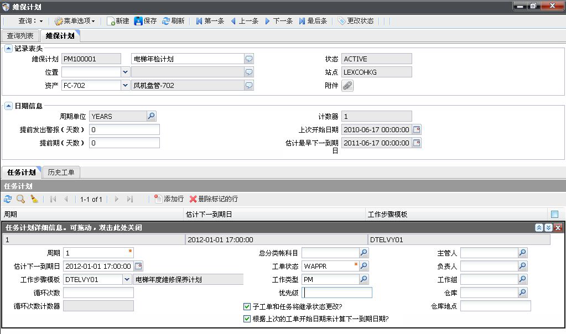Open lookup for 工作组
Screen dimensions: 566x334
coord(523,279)
